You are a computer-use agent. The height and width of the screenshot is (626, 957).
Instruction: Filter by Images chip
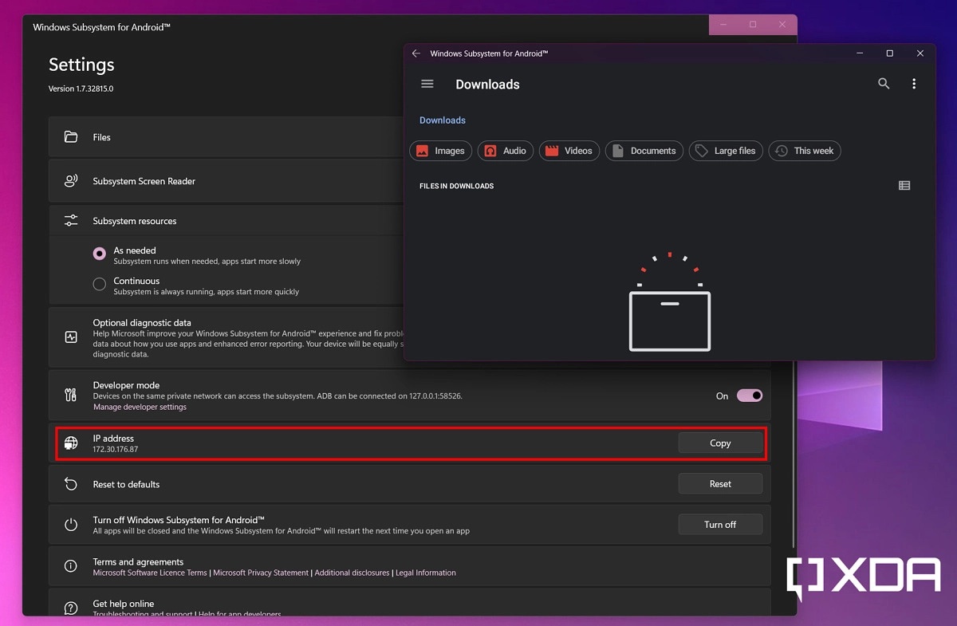[x=440, y=151]
